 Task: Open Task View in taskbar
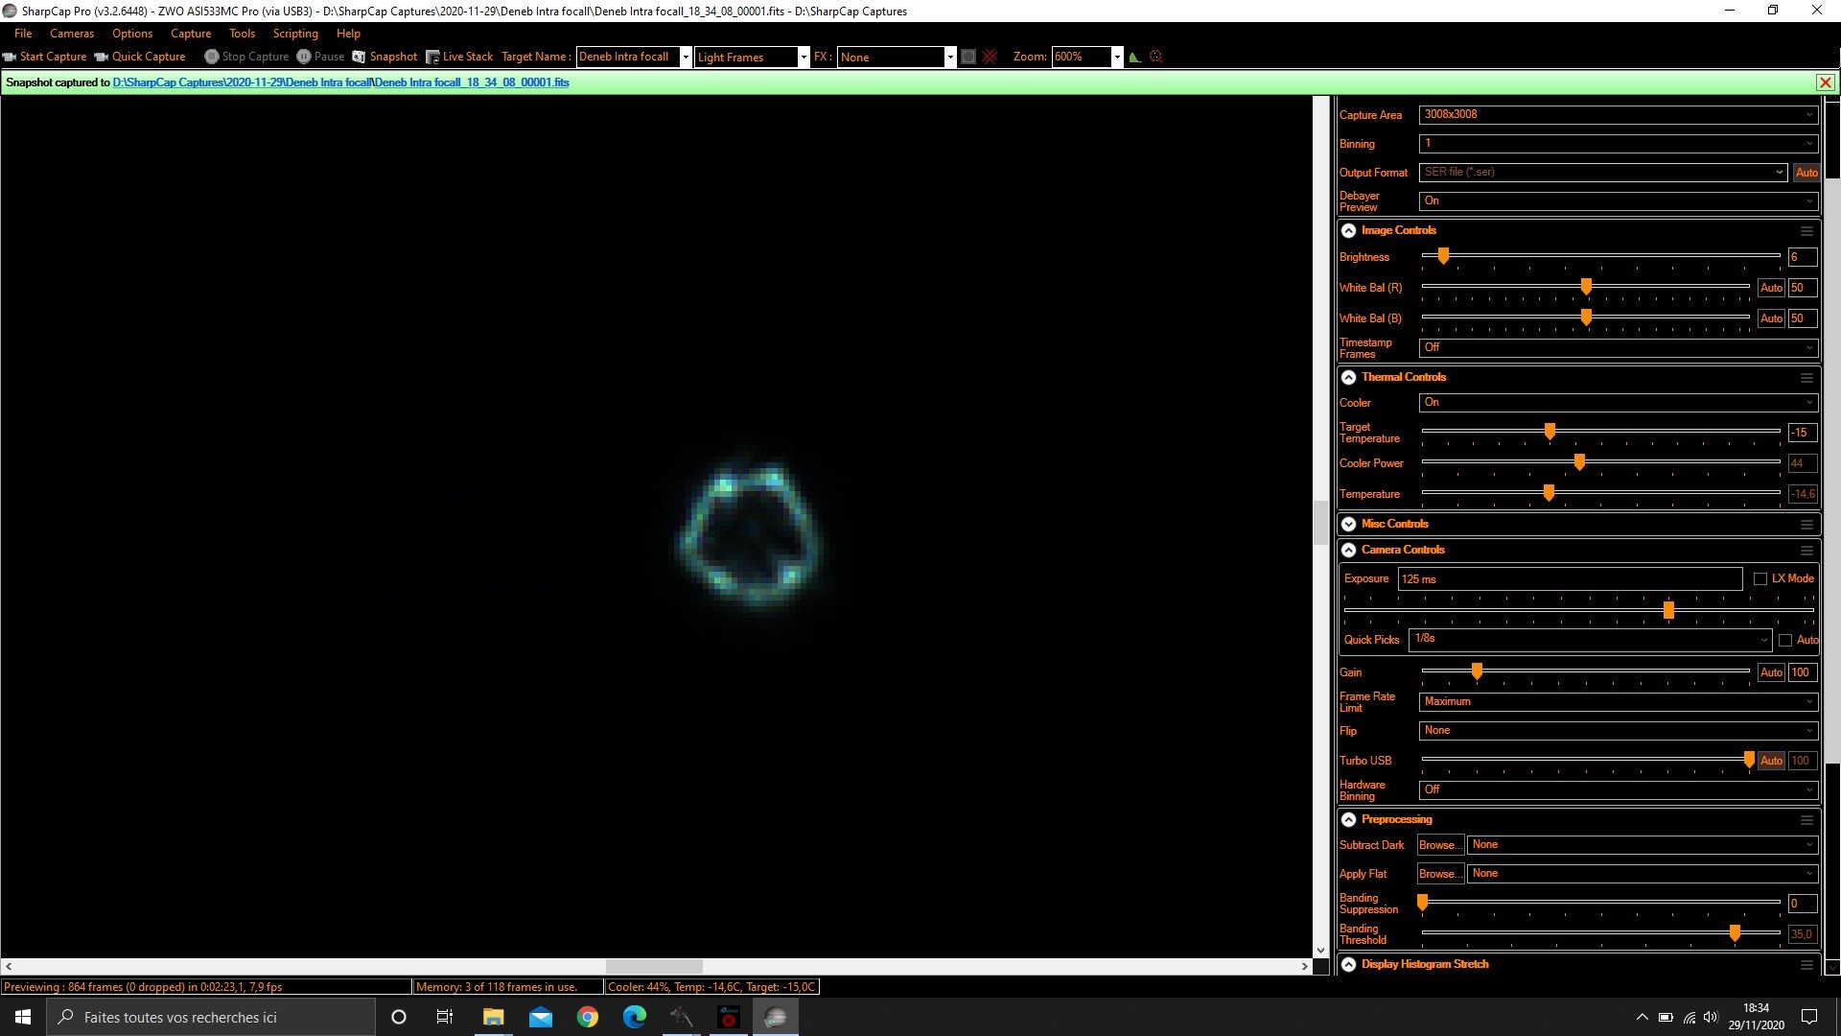[445, 1017]
